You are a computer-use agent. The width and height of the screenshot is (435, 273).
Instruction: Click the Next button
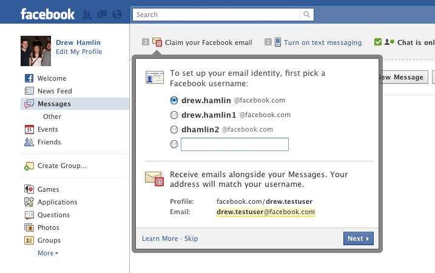click(x=359, y=238)
